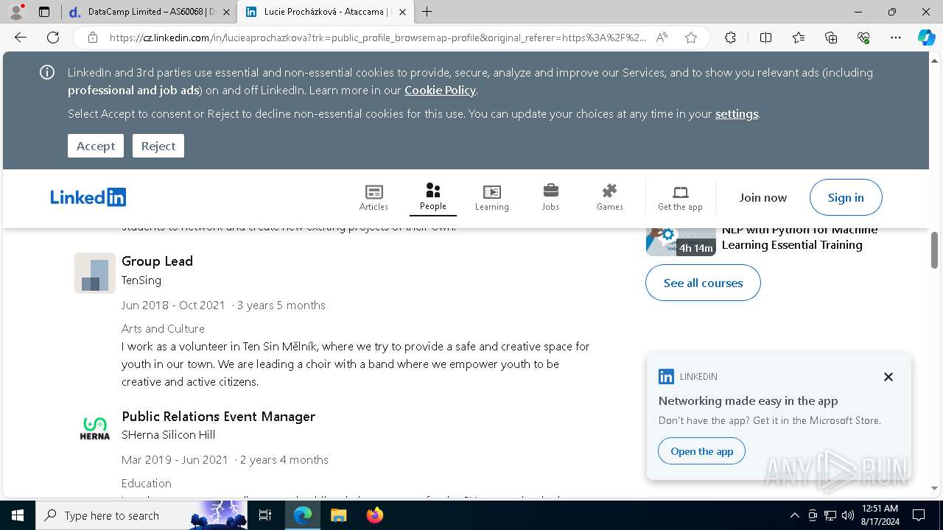Click the taskbar clock
This screenshot has height=530, width=943.
(880, 515)
